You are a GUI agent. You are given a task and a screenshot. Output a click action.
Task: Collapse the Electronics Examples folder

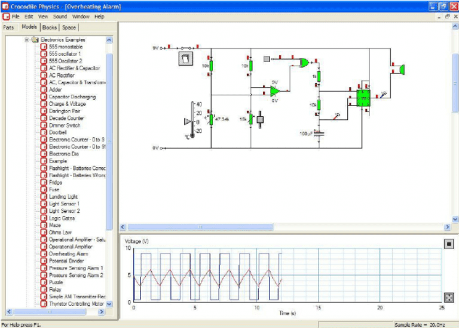tap(27, 39)
